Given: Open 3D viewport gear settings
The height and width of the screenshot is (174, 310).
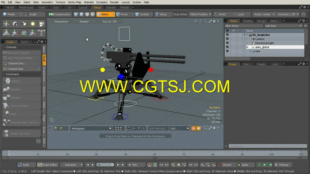Looking at the screenshot, I should coord(214,21).
